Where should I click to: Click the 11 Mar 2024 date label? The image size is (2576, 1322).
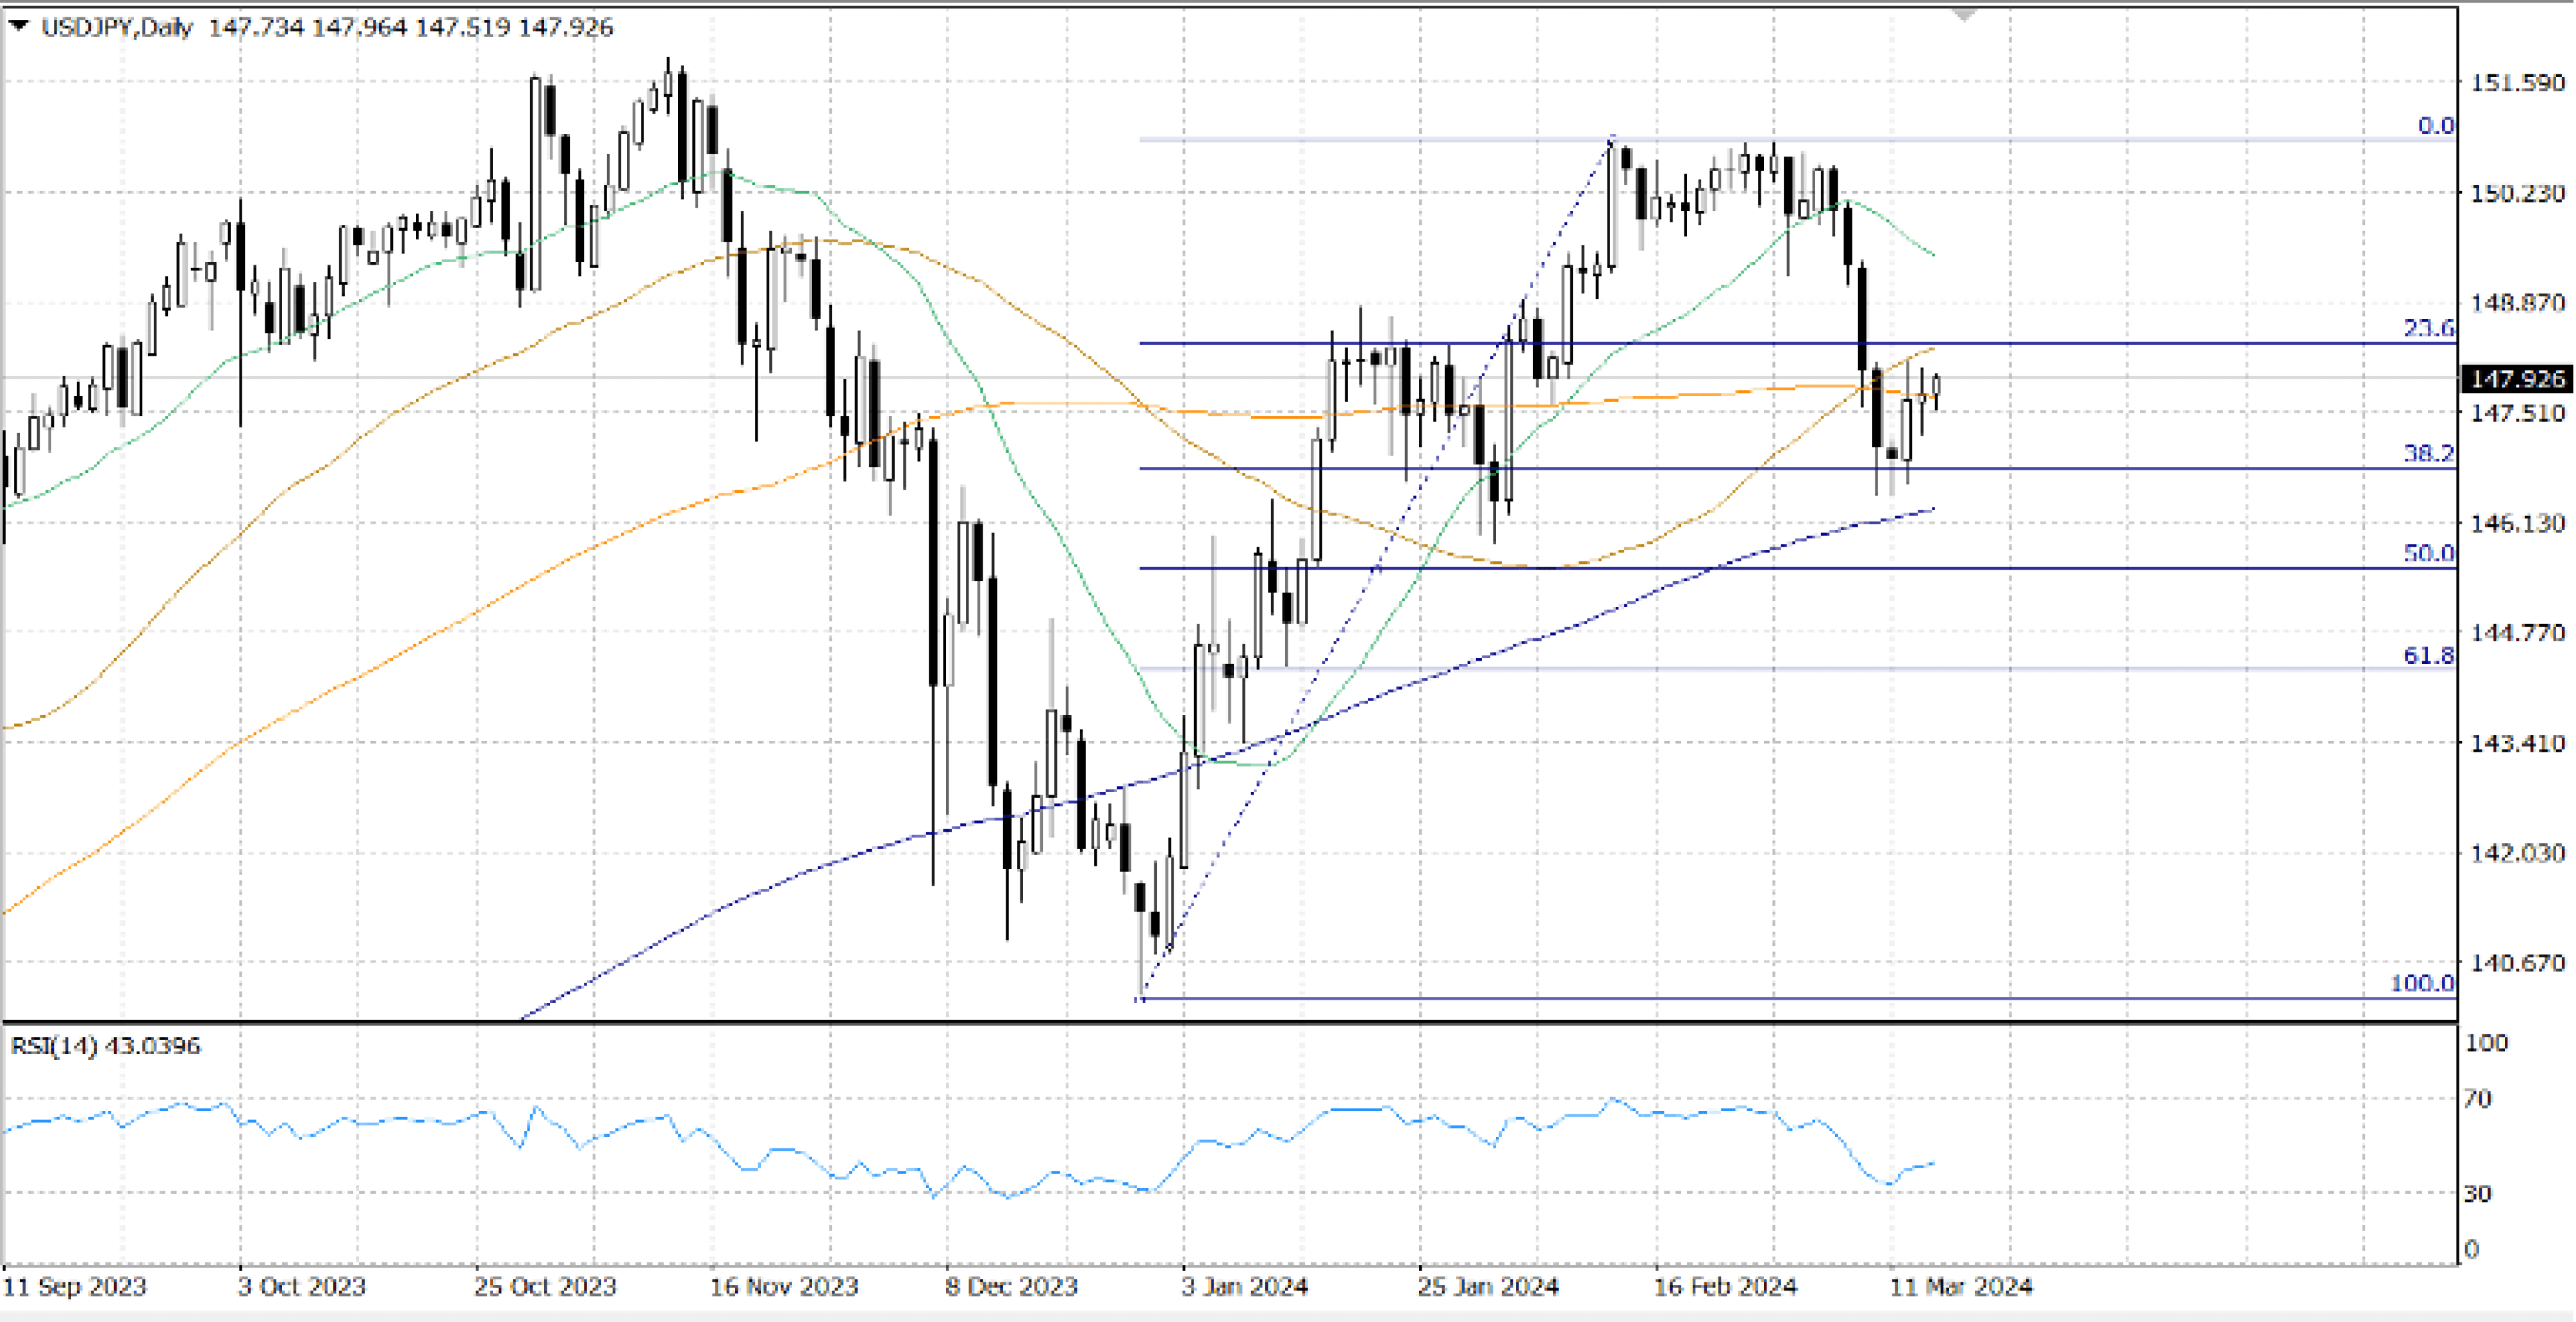pyautogui.click(x=1960, y=1287)
